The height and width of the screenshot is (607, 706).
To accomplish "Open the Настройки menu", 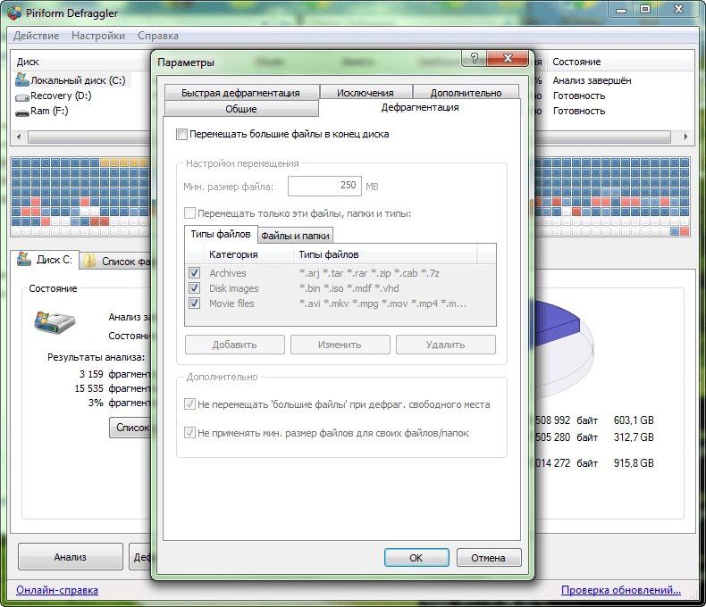I will [x=98, y=36].
